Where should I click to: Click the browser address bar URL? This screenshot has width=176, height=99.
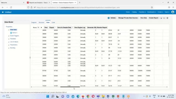[x=78, y=7]
